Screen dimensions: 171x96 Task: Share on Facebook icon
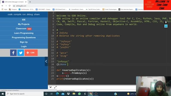click(x=13, y=53)
